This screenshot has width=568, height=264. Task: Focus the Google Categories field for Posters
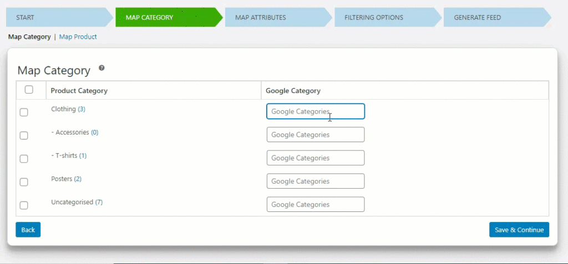pyautogui.click(x=316, y=181)
